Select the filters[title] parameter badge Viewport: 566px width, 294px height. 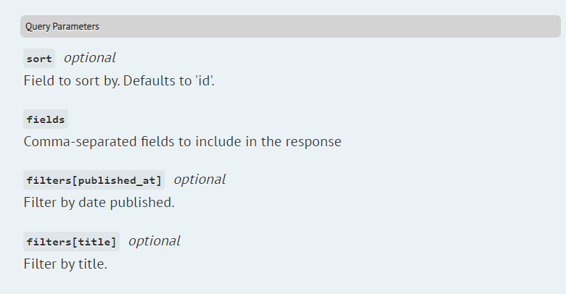pos(71,241)
